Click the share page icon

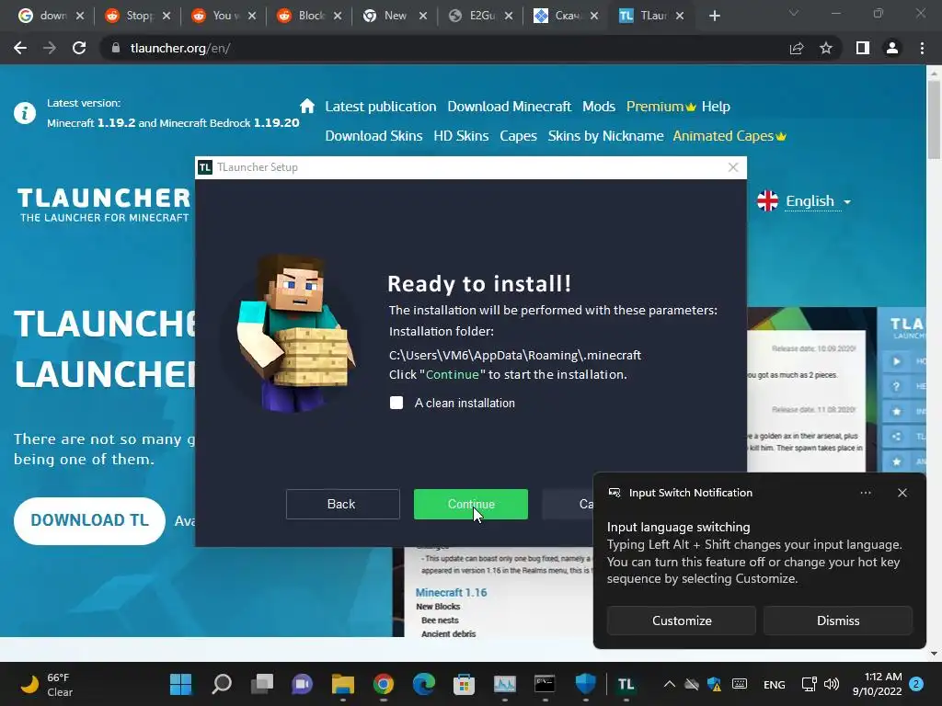click(x=797, y=48)
